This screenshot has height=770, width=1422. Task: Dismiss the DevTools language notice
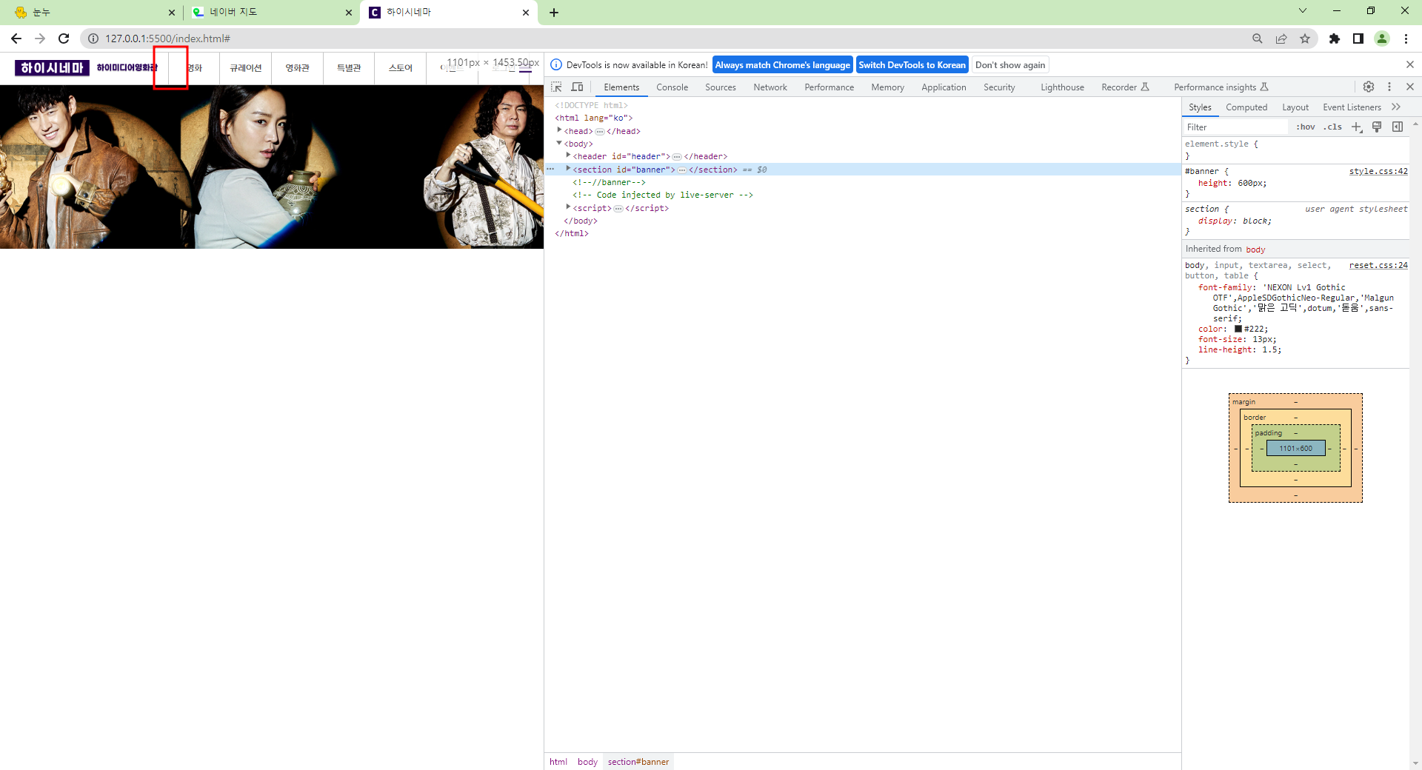point(1410,64)
